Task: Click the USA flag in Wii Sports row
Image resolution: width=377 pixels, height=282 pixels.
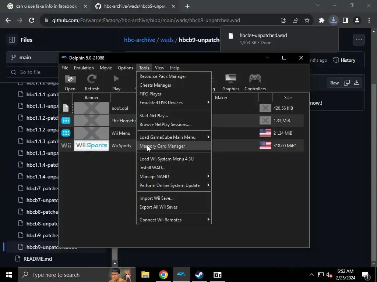Action: coord(265,145)
